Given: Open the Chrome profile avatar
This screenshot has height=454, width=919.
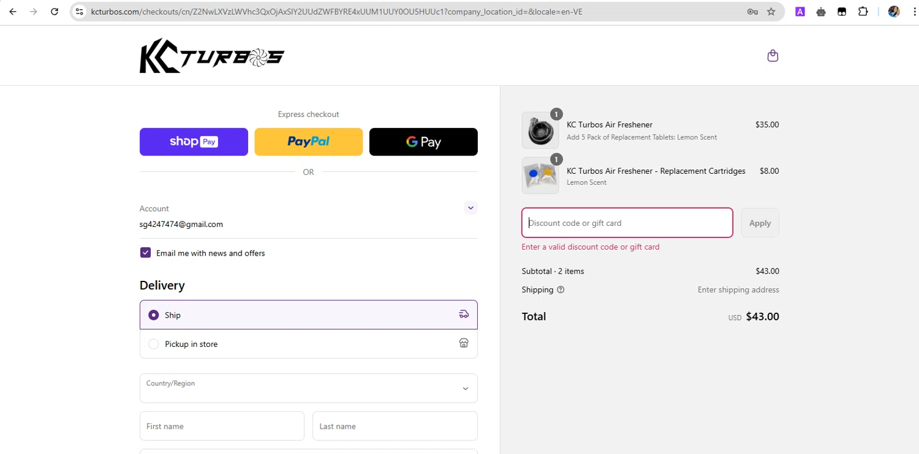Looking at the screenshot, I should (894, 12).
